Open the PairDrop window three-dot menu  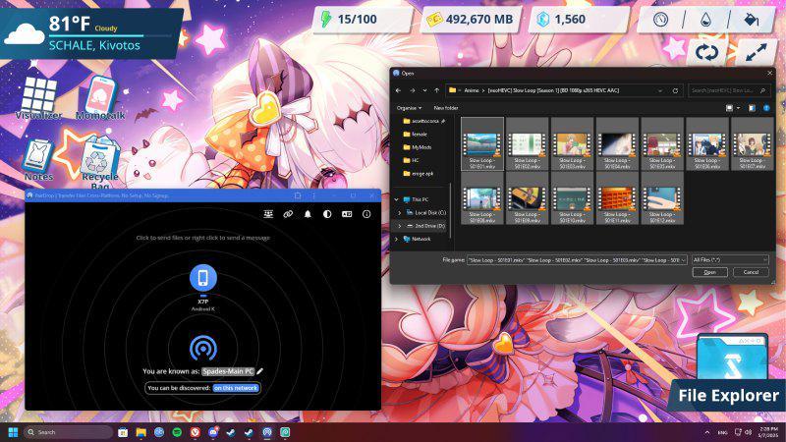[314, 195]
